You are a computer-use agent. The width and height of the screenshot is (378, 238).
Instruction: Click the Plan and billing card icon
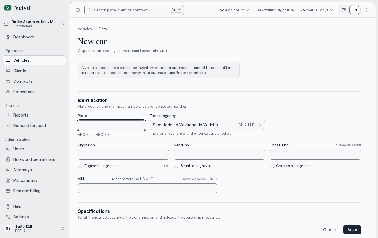click(x=8, y=191)
